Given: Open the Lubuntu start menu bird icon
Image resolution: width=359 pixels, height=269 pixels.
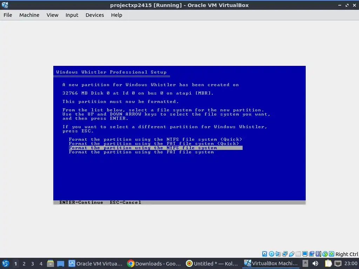Looking at the screenshot, I should tap(6, 263).
